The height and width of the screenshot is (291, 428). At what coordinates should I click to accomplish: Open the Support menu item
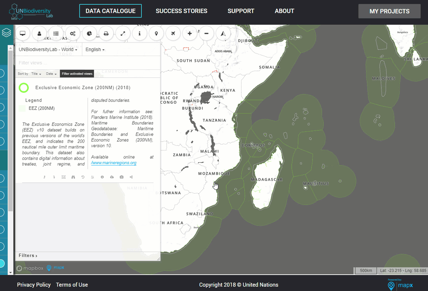[x=241, y=11]
